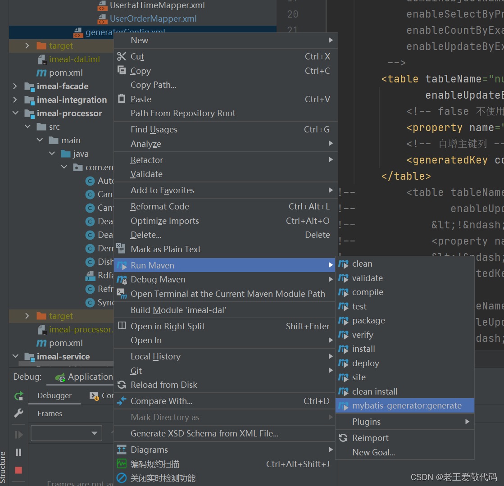504x486 pixels.
Task: Select Copy Path...
Action: pyautogui.click(x=226, y=85)
